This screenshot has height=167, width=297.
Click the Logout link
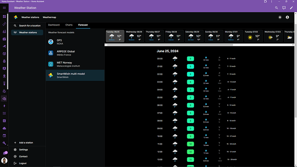point(22,163)
